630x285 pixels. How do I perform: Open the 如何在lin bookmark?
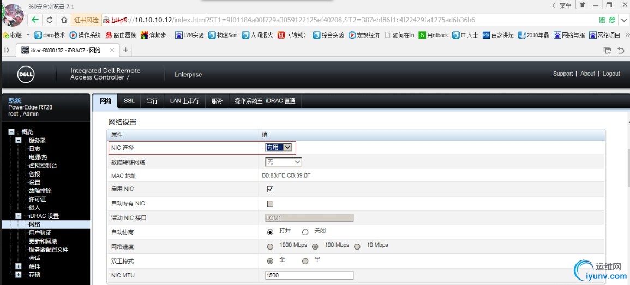point(399,35)
